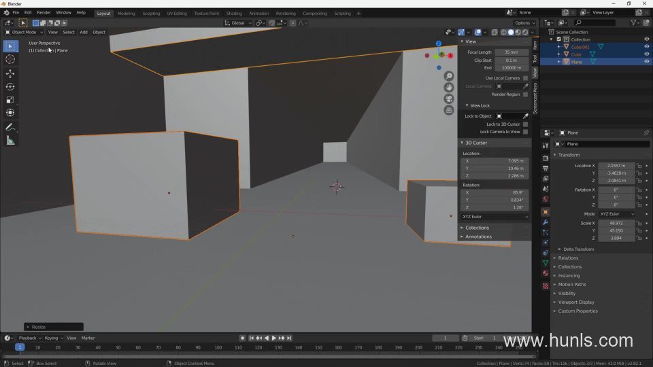Select the Measure tool
Image resolution: width=653 pixels, height=367 pixels.
10,141
